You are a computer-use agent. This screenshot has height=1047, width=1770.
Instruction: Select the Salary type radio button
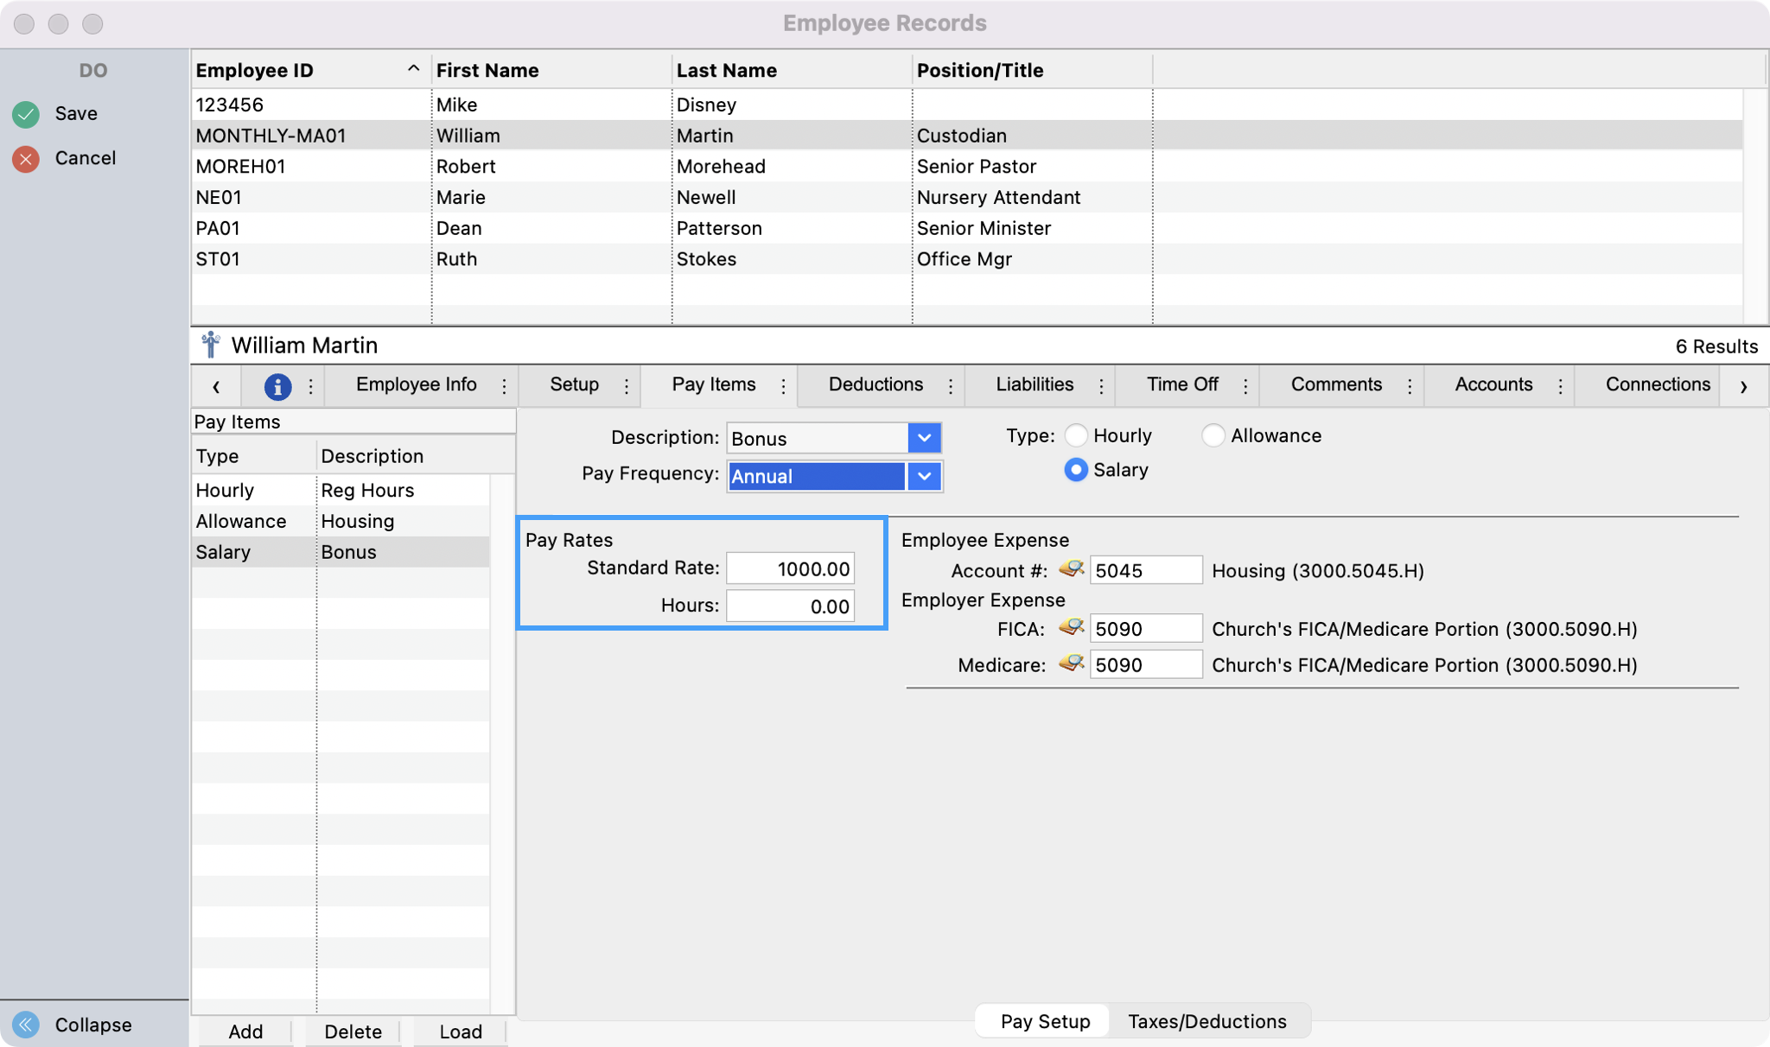(1076, 470)
